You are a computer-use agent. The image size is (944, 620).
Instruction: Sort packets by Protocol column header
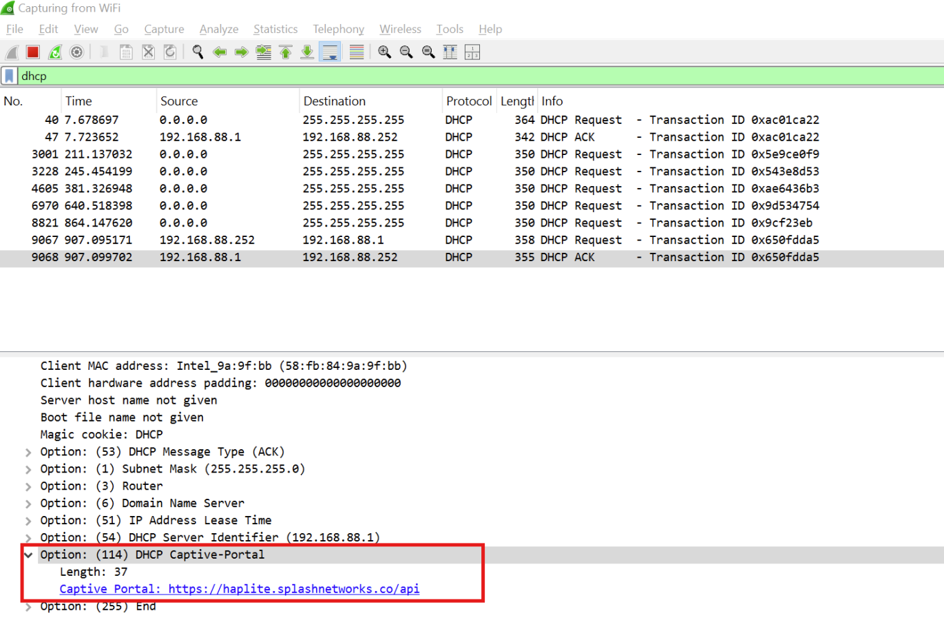[x=469, y=101]
